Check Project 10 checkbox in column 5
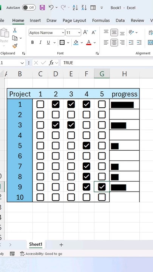Screen dimensions: 153x272 102,197
